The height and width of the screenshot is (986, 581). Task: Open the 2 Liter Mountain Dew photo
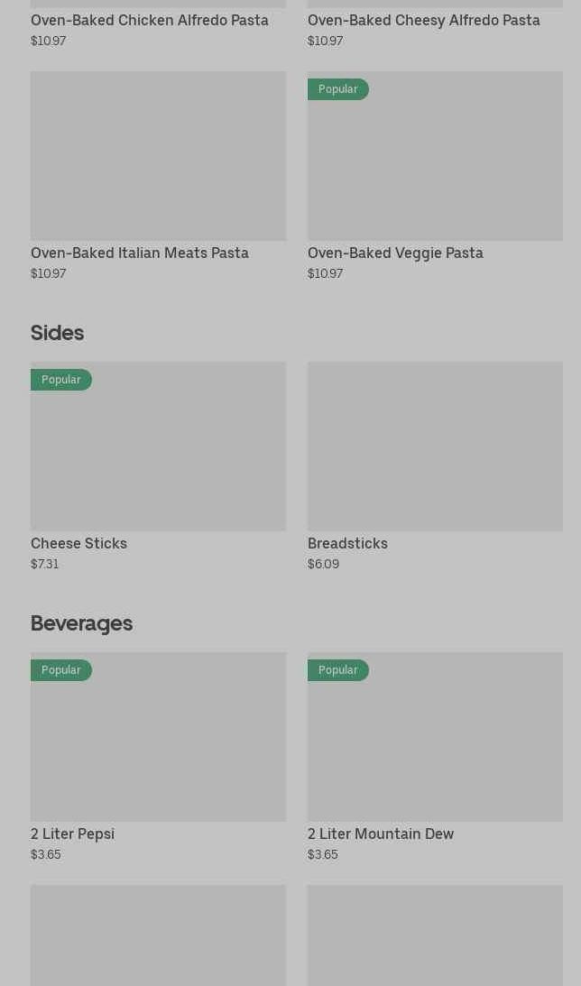(435, 746)
